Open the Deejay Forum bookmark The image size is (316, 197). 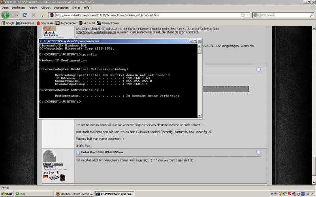tap(108, 23)
